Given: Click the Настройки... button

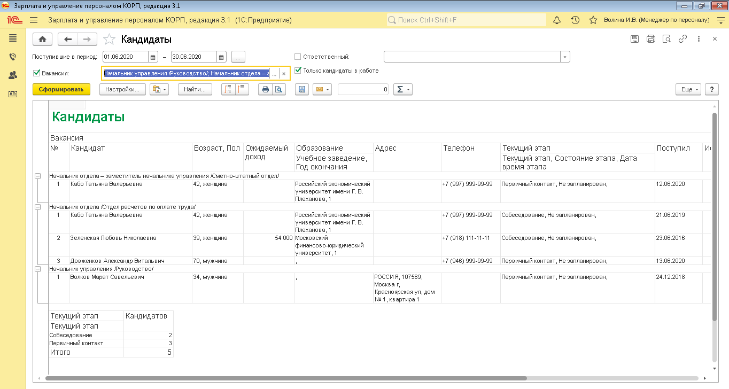Looking at the screenshot, I should point(122,90).
